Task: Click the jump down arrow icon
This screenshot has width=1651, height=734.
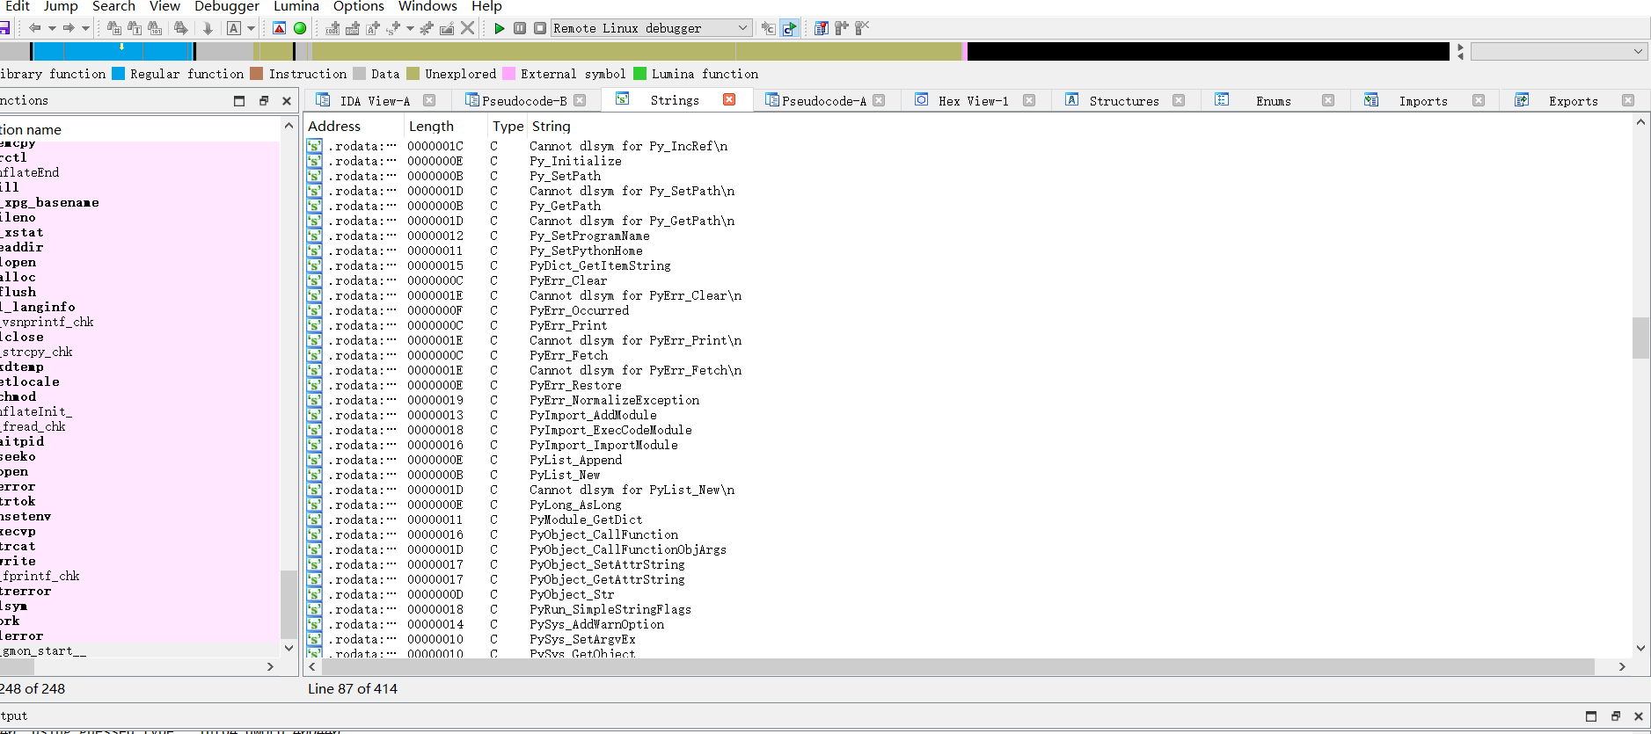Action: [x=208, y=28]
